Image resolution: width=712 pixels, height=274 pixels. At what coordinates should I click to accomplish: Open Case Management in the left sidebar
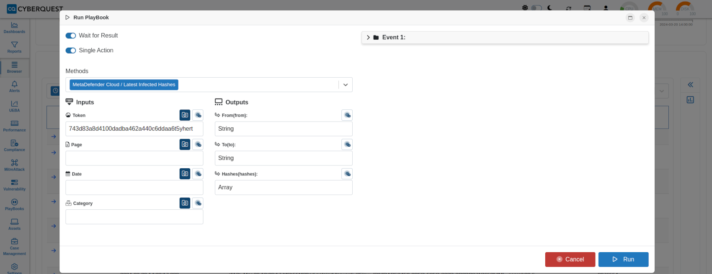(14, 246)
